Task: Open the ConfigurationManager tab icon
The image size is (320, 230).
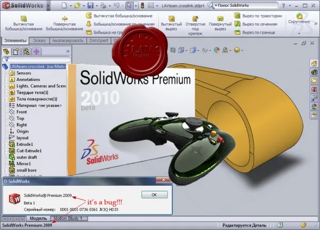Action: pos(26,51)
